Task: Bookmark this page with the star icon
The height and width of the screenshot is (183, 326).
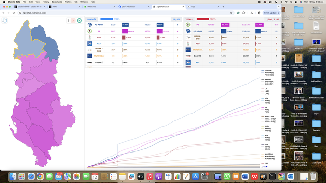Action: click(231, 13)
